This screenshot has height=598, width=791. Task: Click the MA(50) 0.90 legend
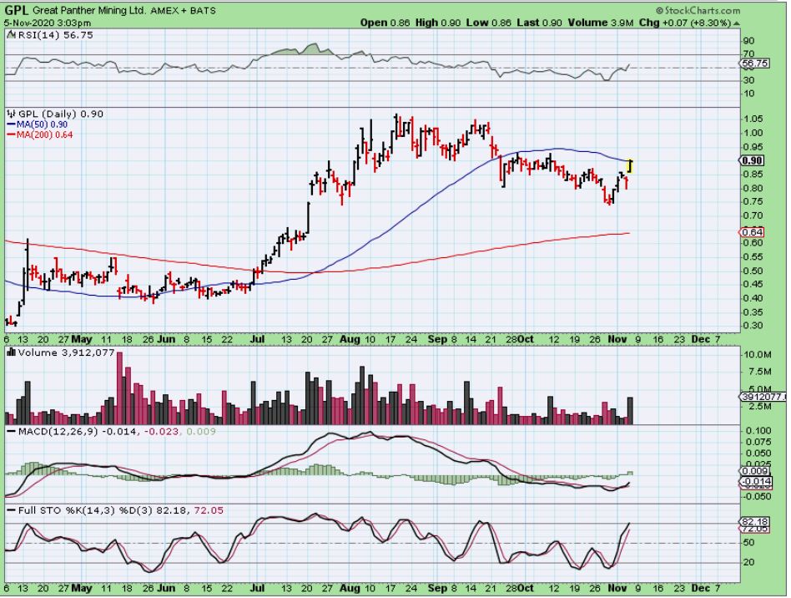pos(42,124)
